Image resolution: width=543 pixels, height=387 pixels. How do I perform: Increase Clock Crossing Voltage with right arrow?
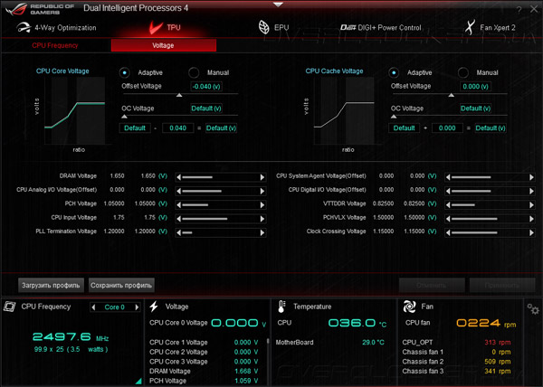pos(531,232)
